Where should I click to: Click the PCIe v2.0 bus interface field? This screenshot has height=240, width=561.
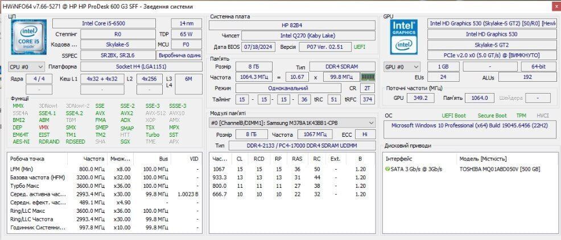[492, 55]
